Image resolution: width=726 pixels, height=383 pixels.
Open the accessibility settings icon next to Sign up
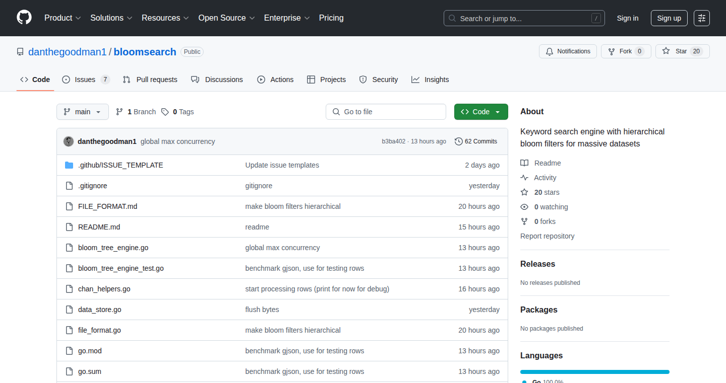point(702,18)
